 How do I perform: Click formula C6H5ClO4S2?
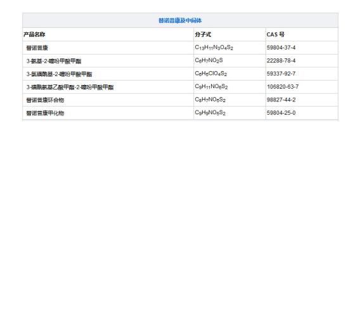pyautogui.click(x=211, y=74)
